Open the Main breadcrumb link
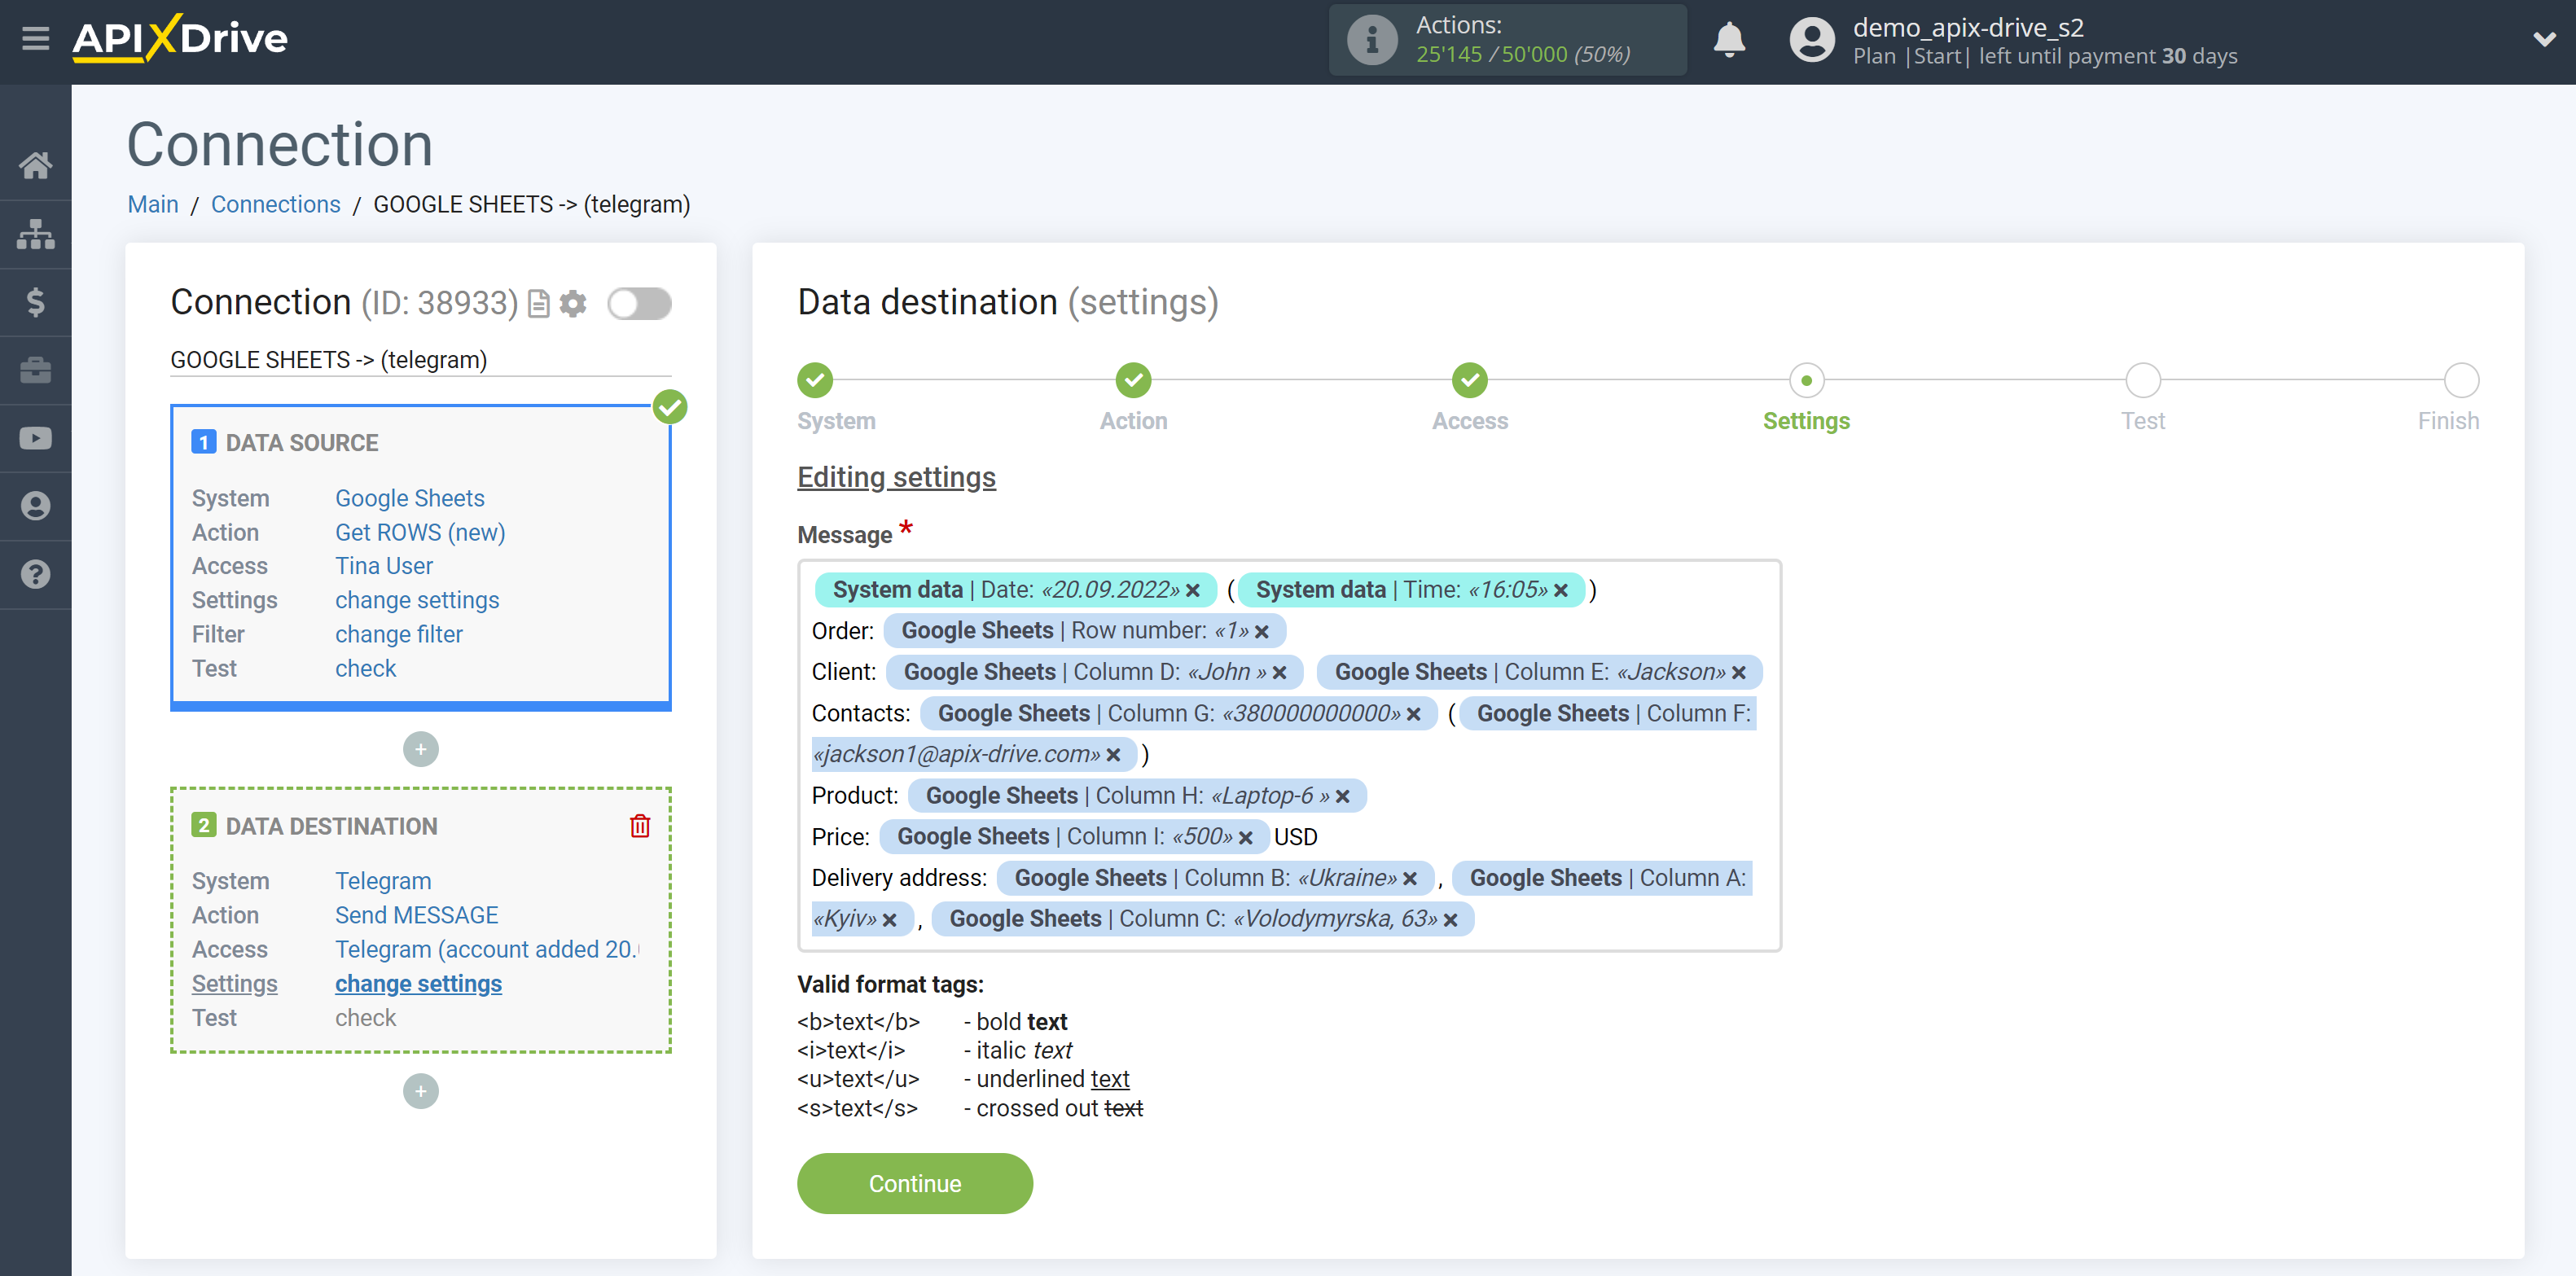This screenshot has height=1276, width=2576. [x=153, y=204]
